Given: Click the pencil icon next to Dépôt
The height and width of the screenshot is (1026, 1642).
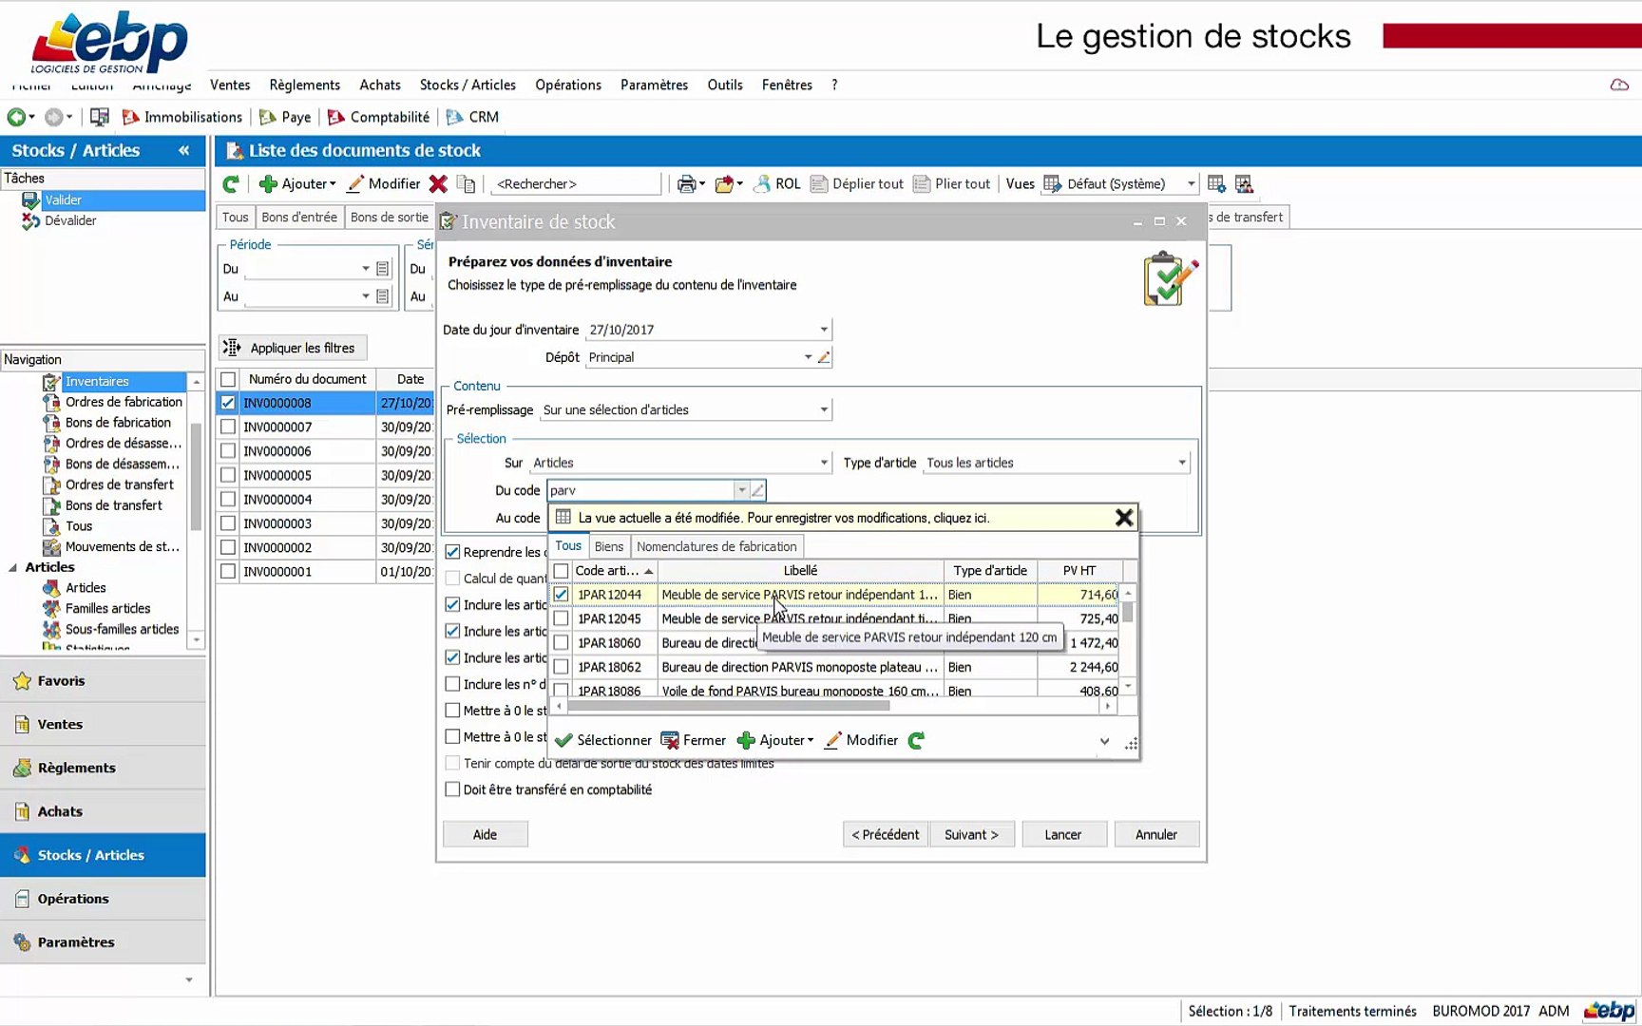Looking at the screenshot, I should (824, 357).
